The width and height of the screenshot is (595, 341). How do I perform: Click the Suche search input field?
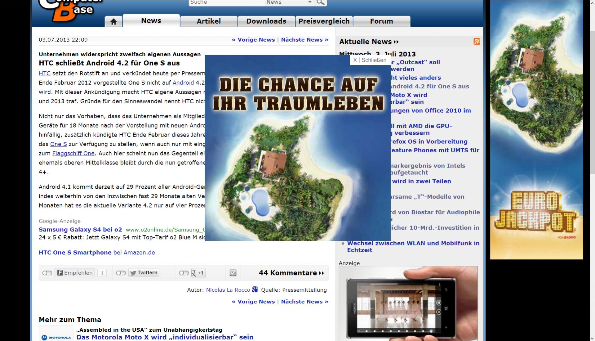tap(227, 2)
